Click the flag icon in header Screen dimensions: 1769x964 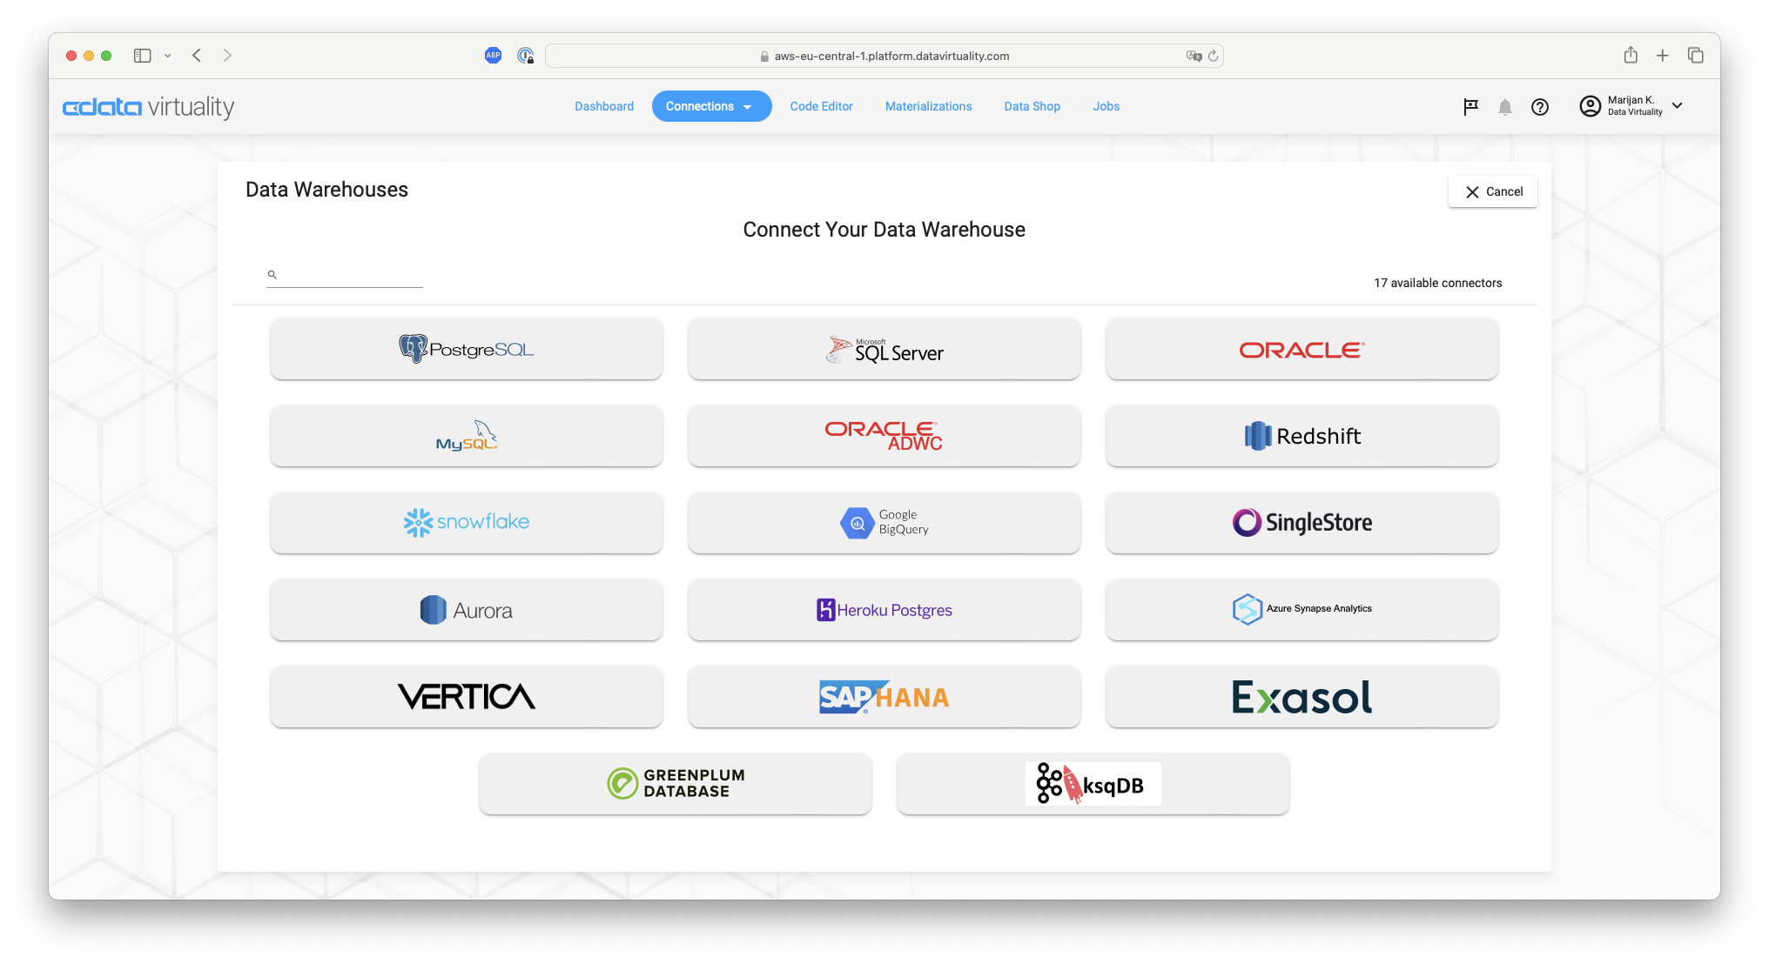click(x=1470, y=106)
